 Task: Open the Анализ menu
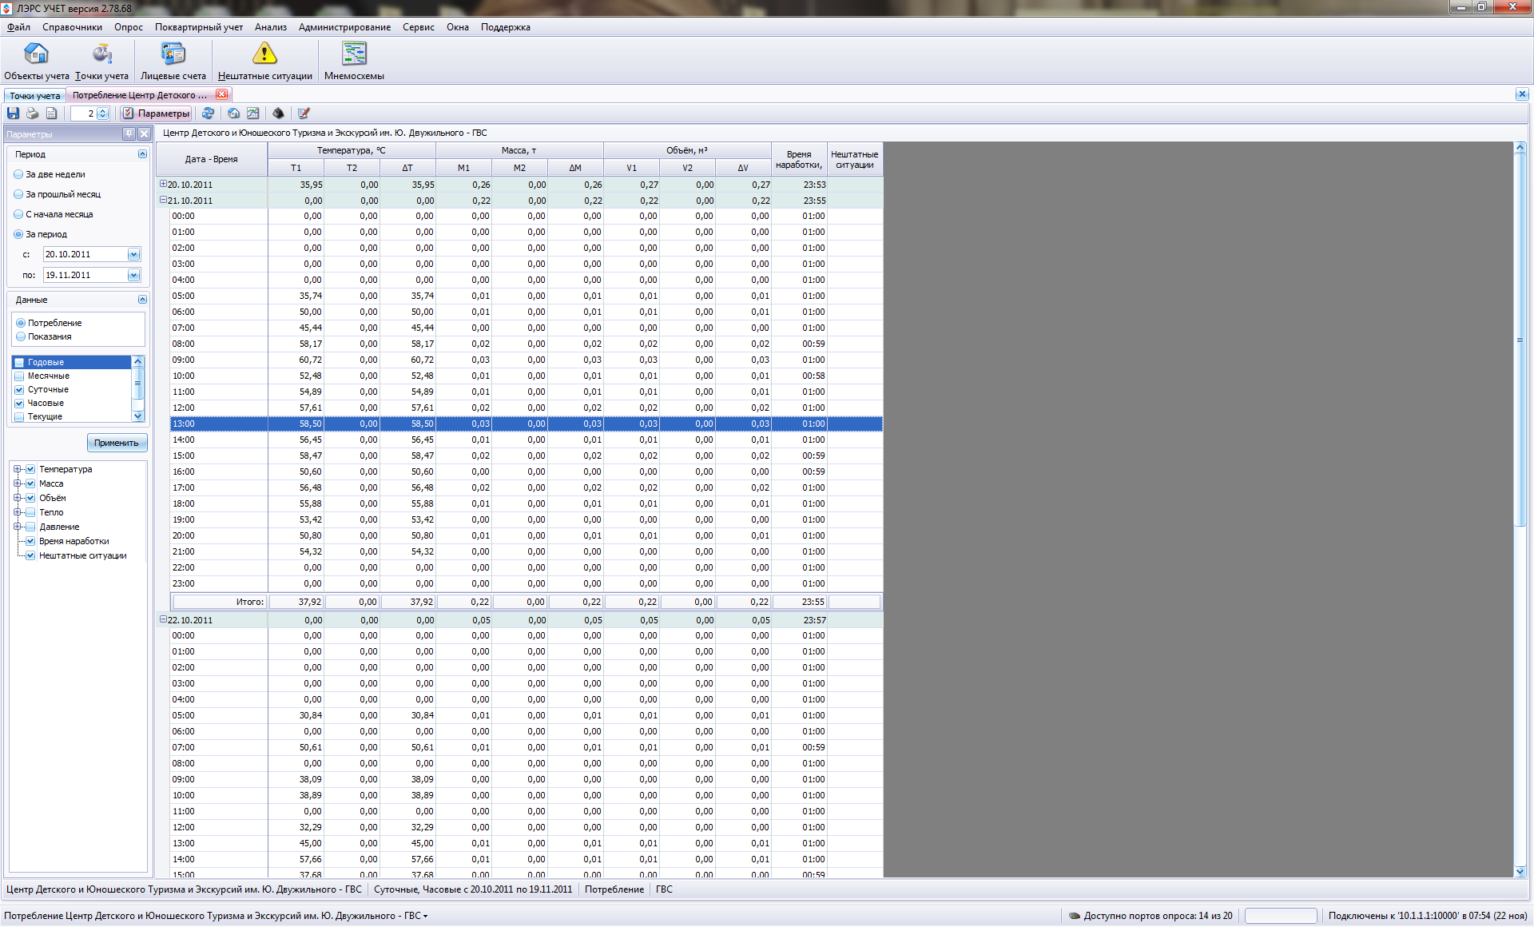click(271, 27)
